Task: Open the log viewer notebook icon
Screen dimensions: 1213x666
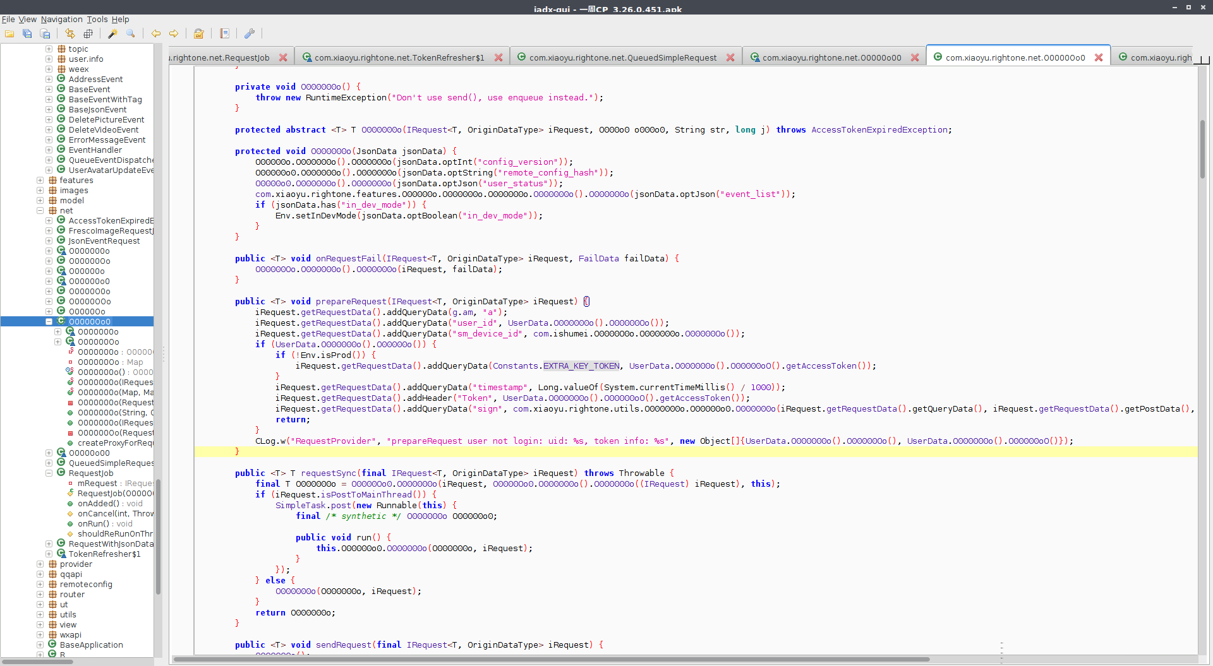Action: (x=224, y=33)
